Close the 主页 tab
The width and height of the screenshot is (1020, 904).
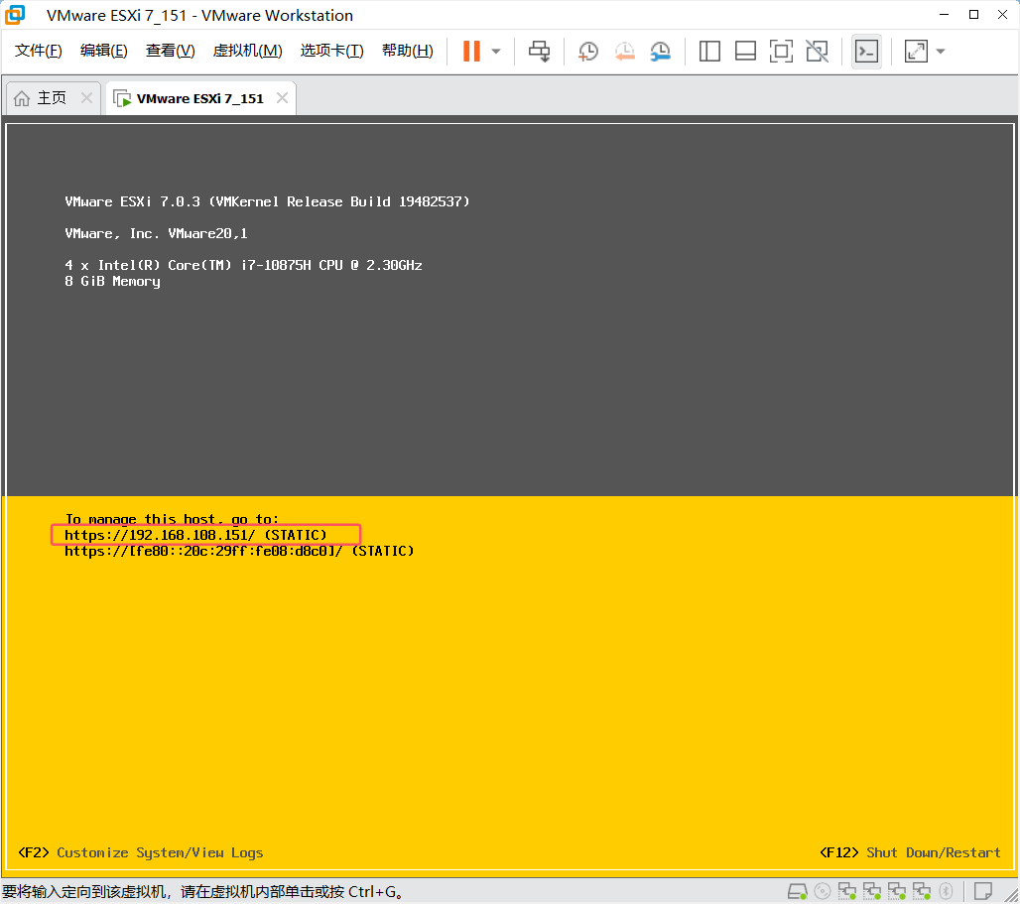pyautogui.click(x=86, y=97)
